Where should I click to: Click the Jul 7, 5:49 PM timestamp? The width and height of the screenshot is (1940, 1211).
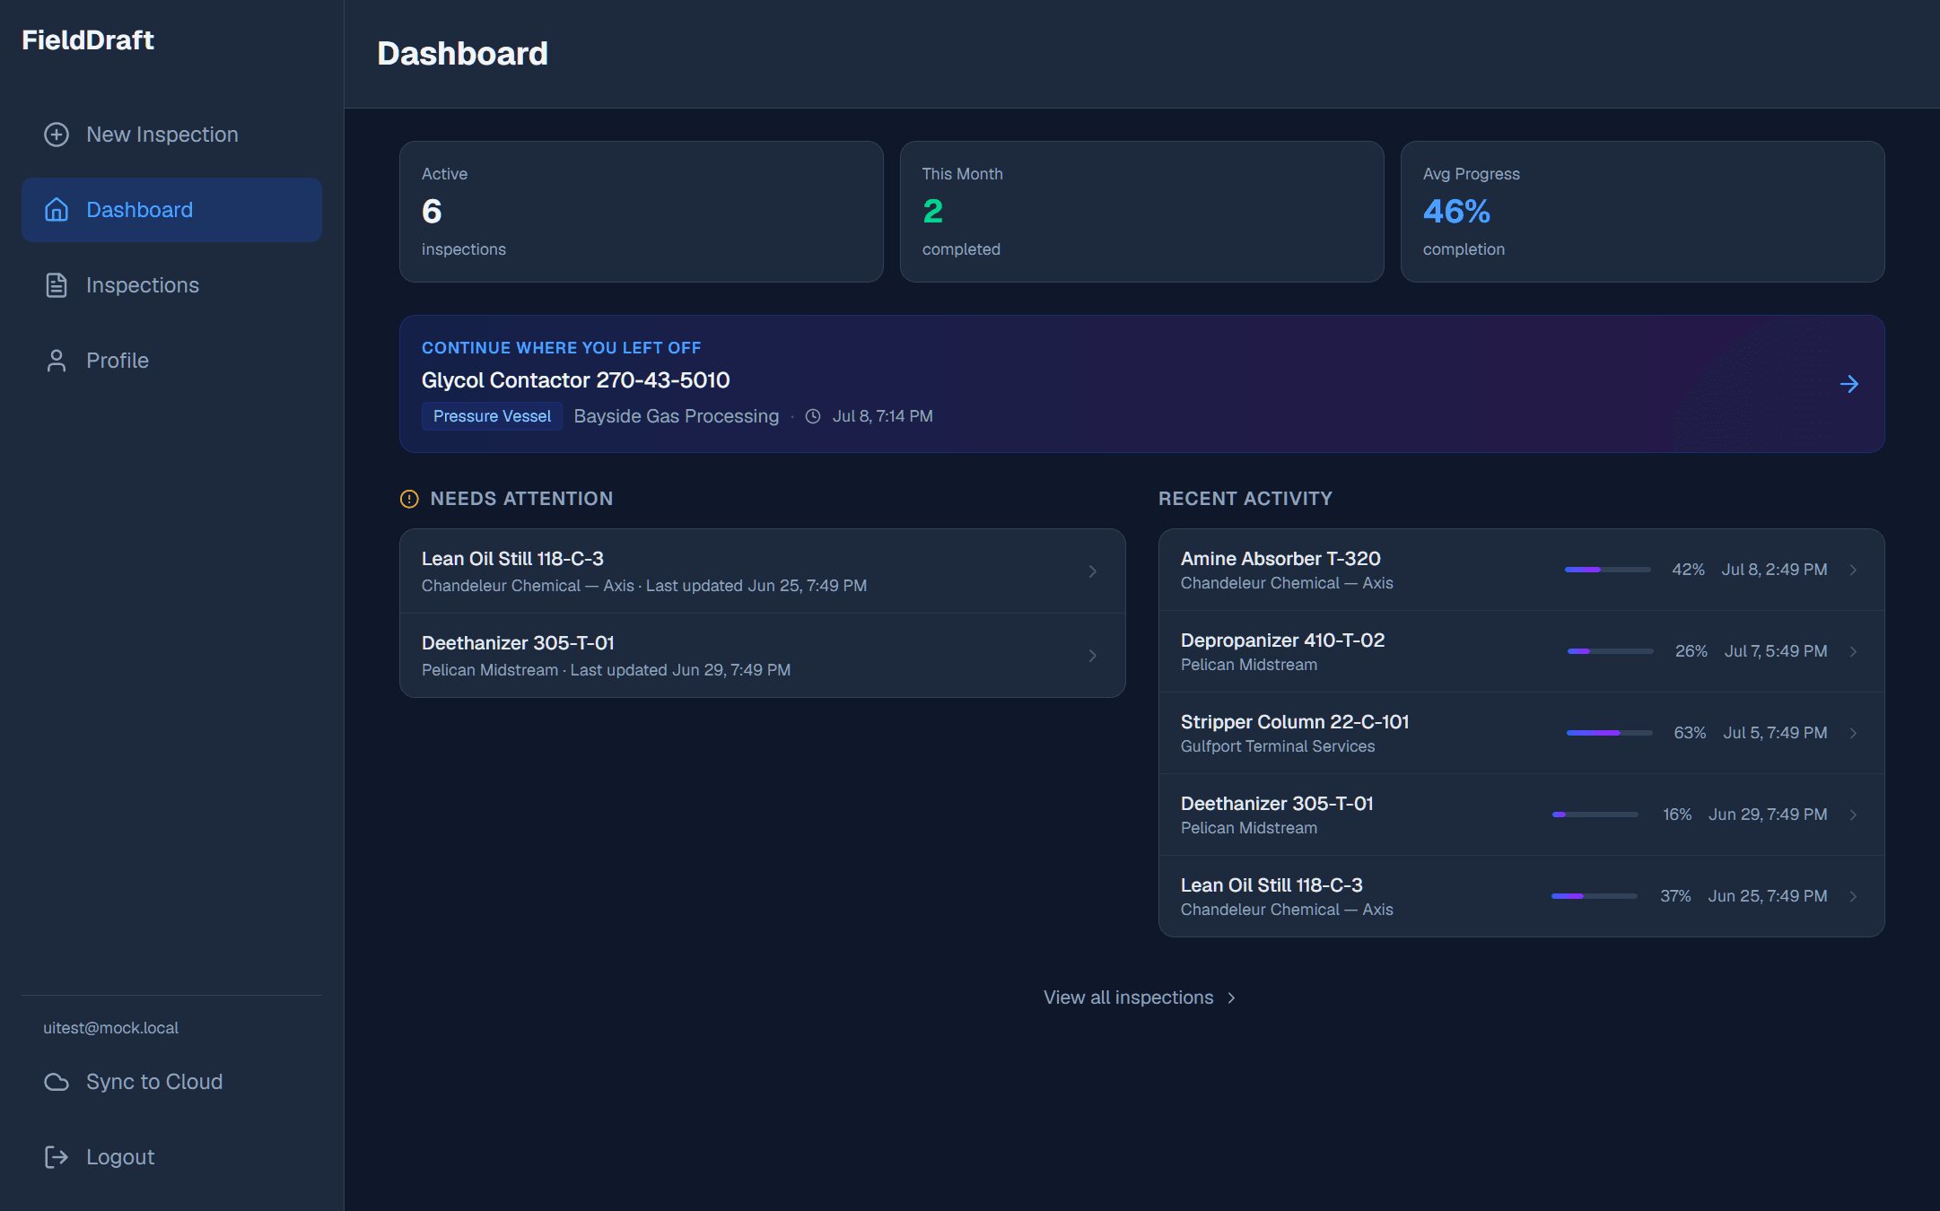[1776, 651]
